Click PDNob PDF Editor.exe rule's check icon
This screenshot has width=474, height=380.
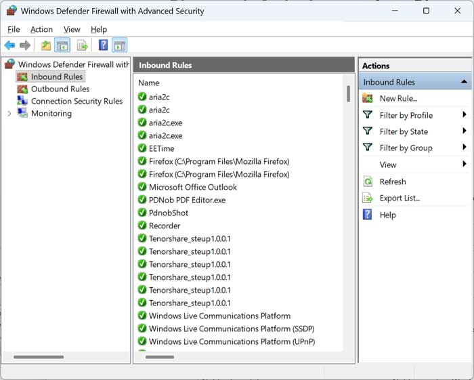pos(142,200)
